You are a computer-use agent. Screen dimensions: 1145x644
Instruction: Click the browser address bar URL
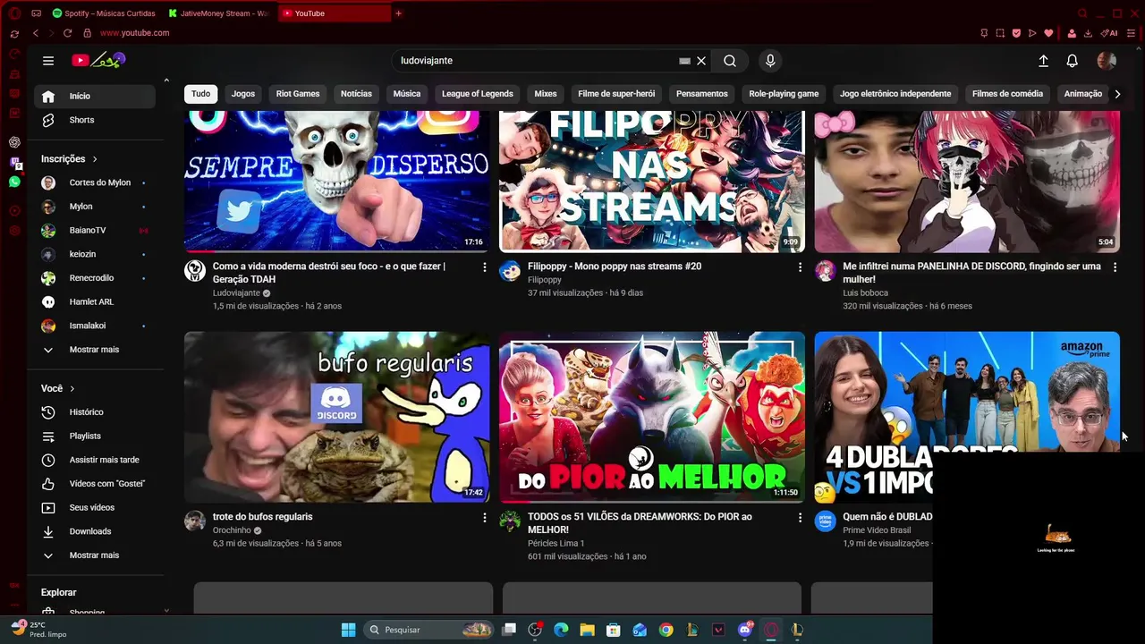[x=134, y=33]
